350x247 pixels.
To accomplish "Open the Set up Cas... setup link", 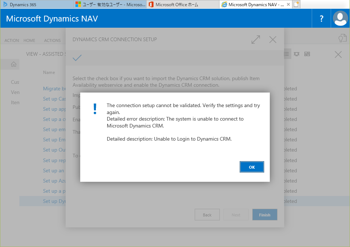I will [x=54, y=99].
